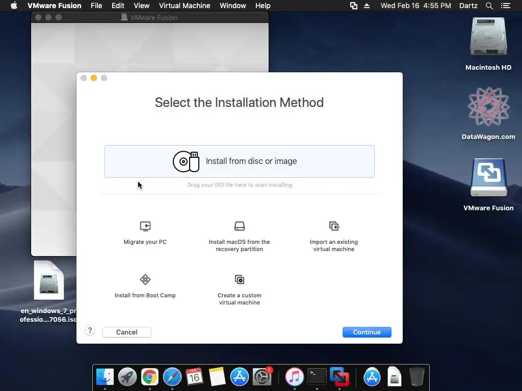Click the date and time in menu bar
The height and width of the screenshot is (391, 522).
coord(416,6)
